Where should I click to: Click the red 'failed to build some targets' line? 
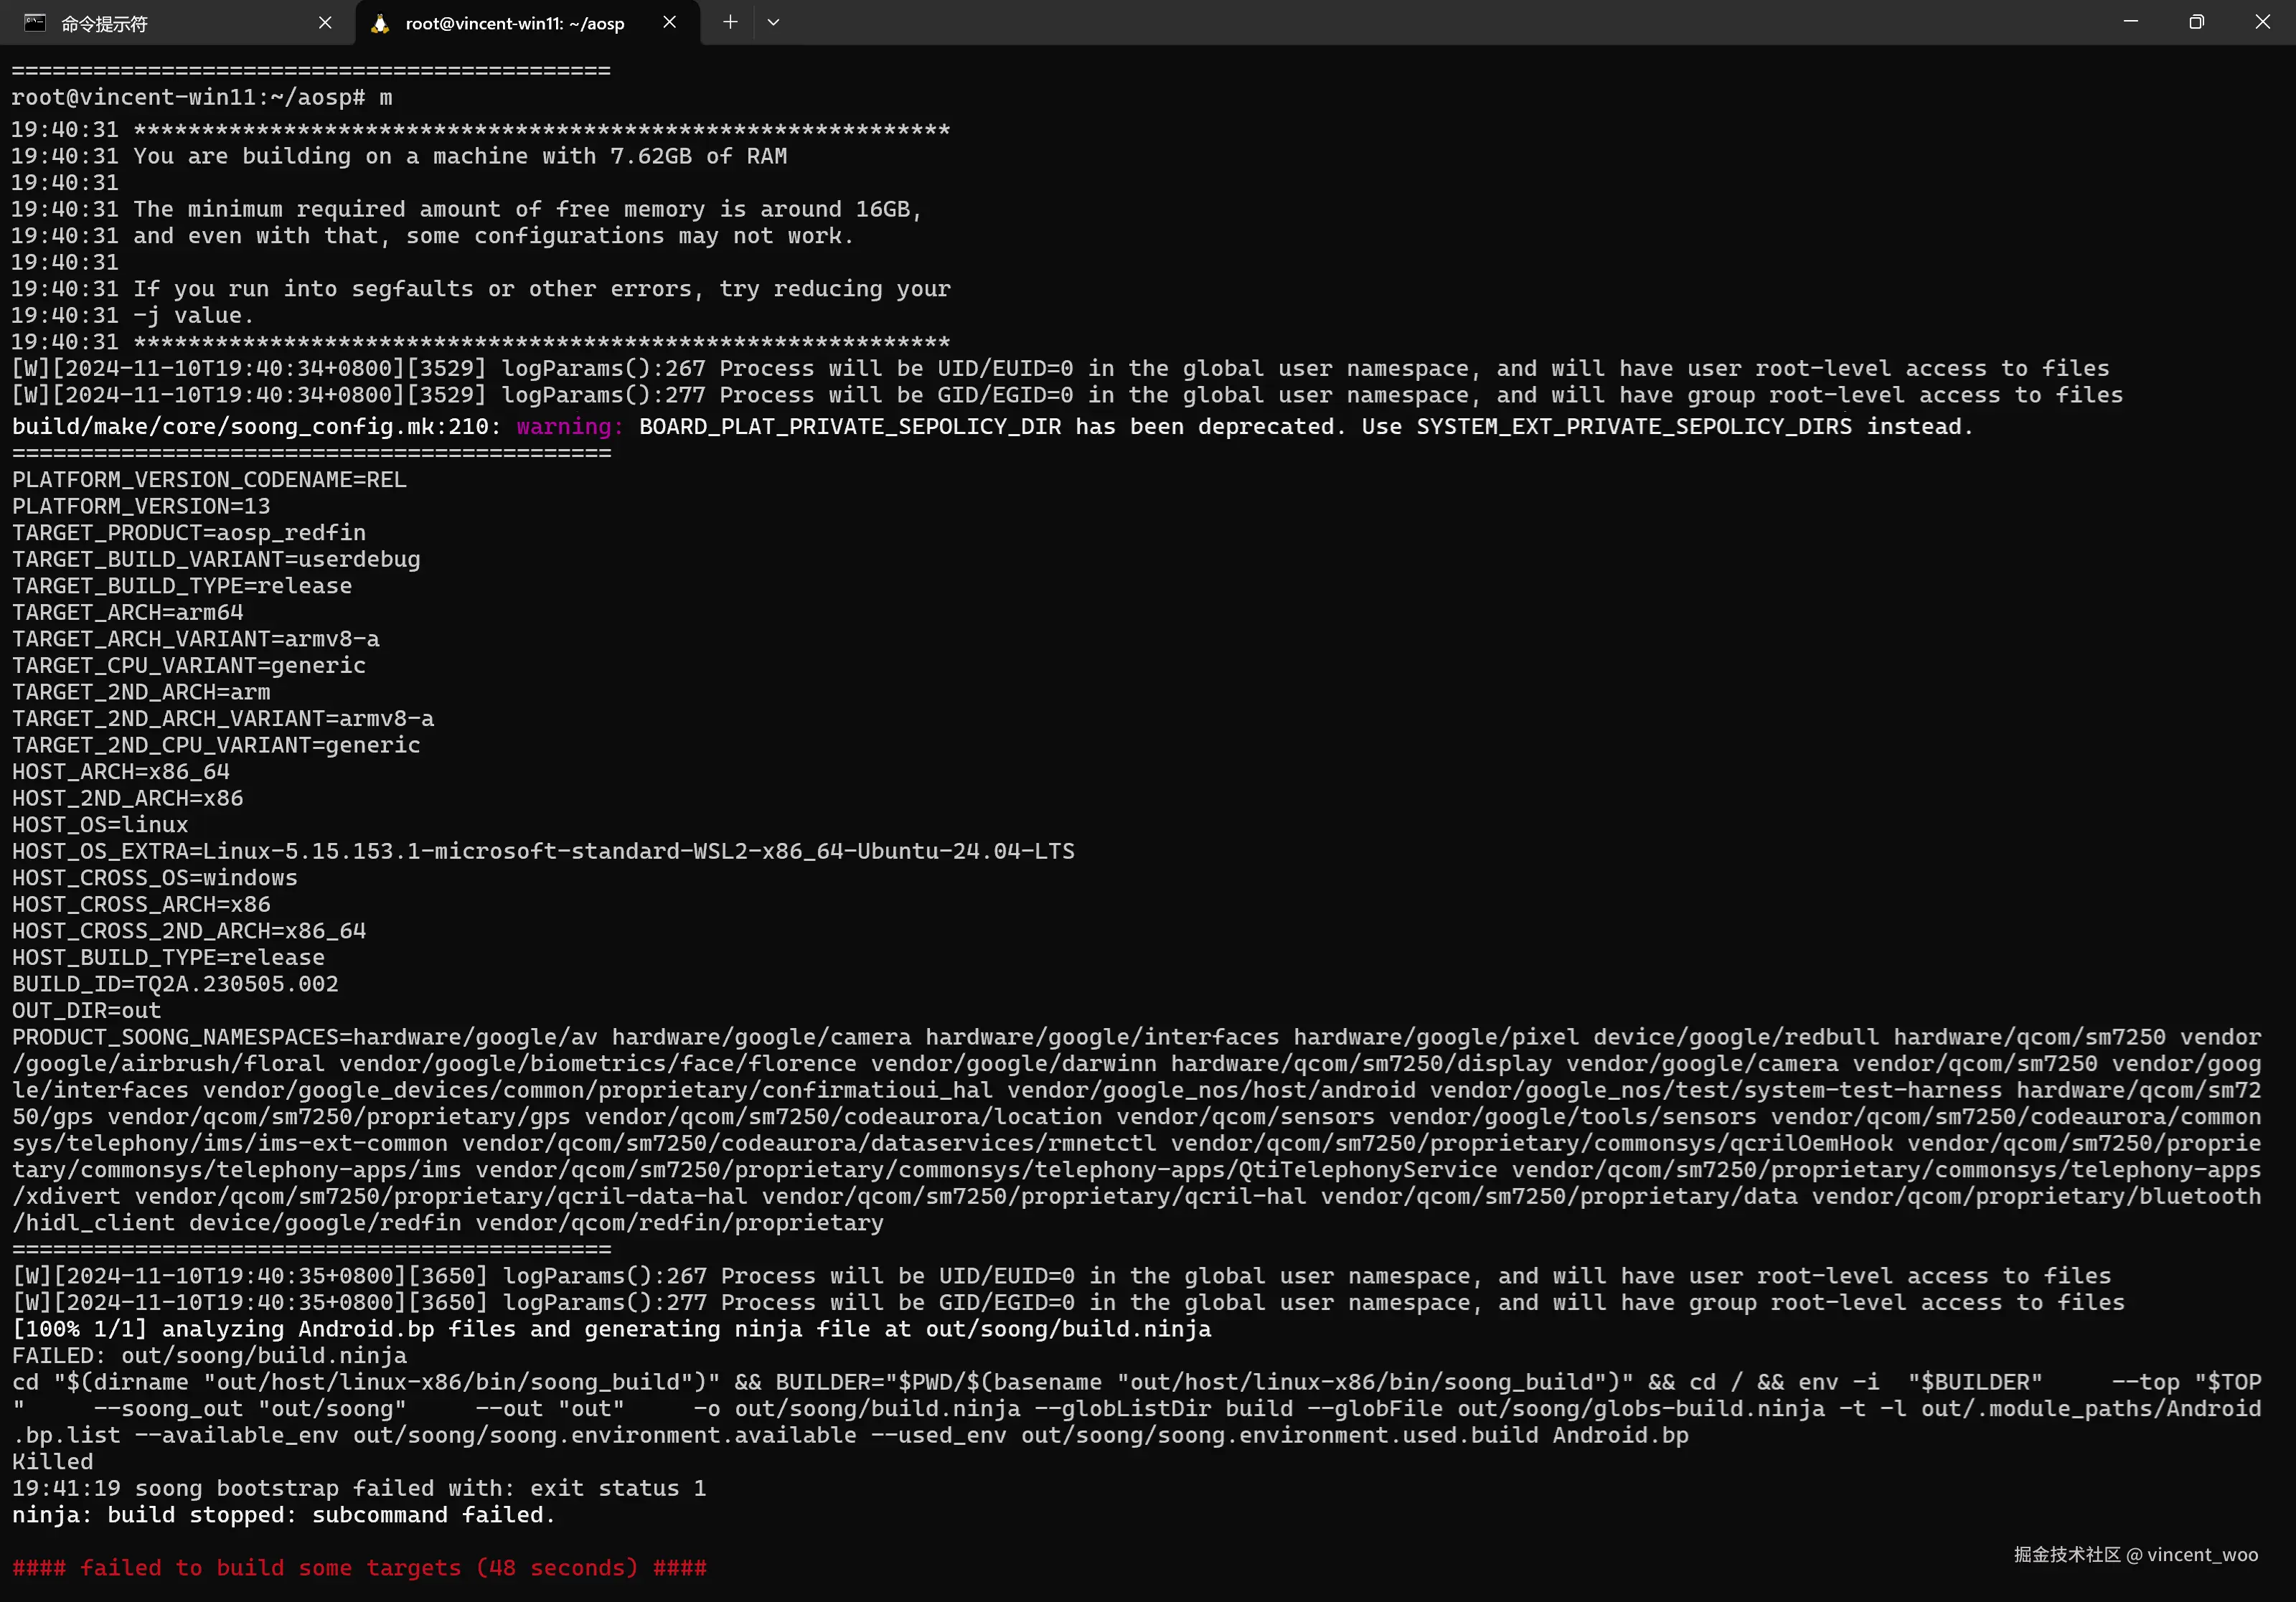pyautogui.click(x=359, y=1568)
